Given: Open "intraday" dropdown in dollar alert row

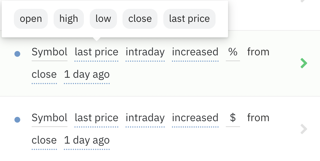Looking at the screenshot, I should pos(145,118).
